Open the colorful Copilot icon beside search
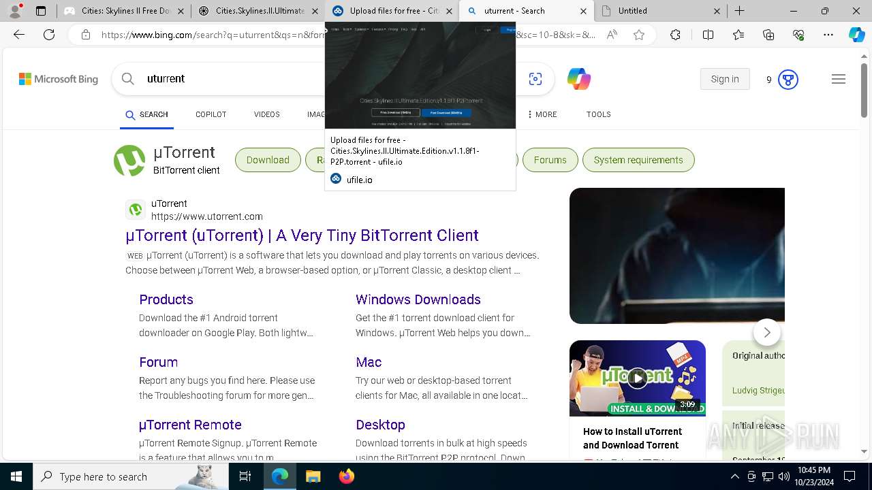Screen dimensions: 872x490 click(x=579, y=79)
